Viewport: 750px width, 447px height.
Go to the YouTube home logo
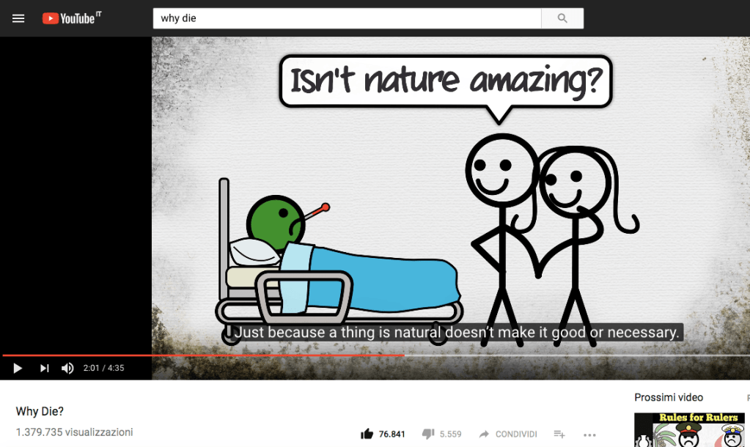coord(71,18)
